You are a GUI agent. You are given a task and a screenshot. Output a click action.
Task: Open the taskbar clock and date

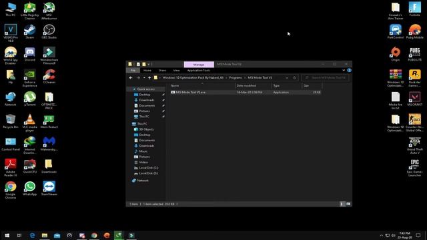[x=405, y=235]
